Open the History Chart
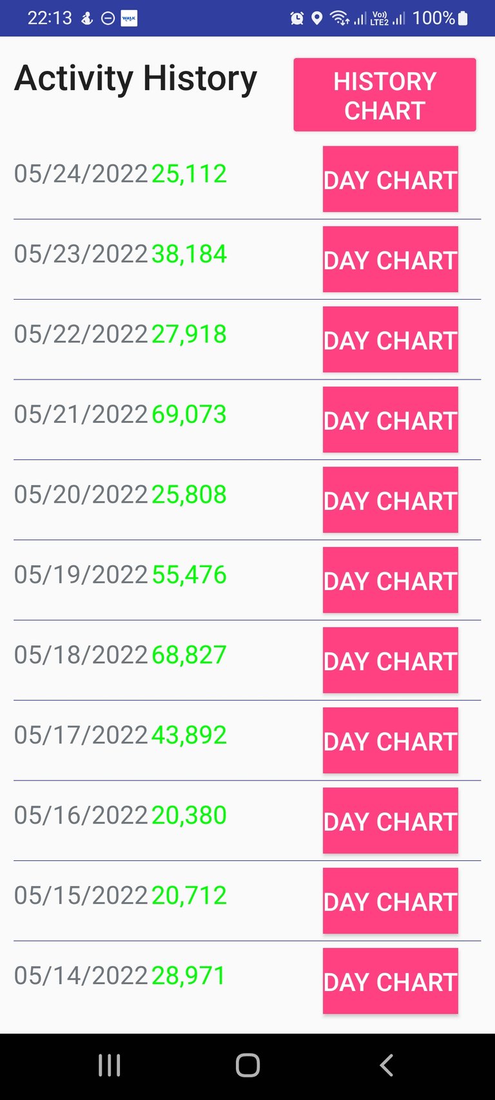This screenshot has width=495, height=1100. pyautogui.click(x=384, y=95)
